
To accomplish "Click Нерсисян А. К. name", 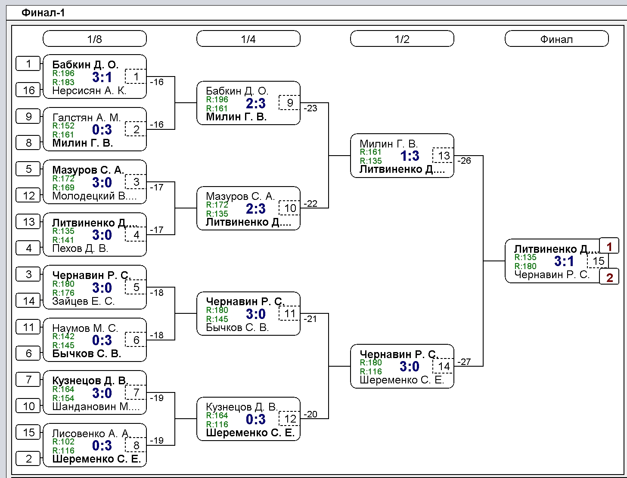I will [x=89, y=91].
